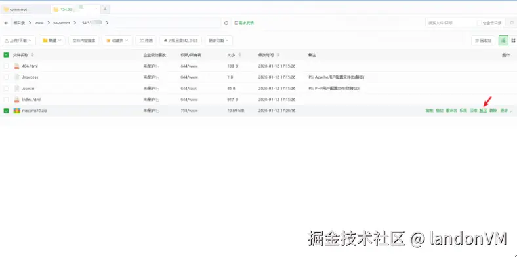Expand chevron after 154.53 breadcrumb
Viewport: 517px width, 257px height.
[x=107, y=23]
